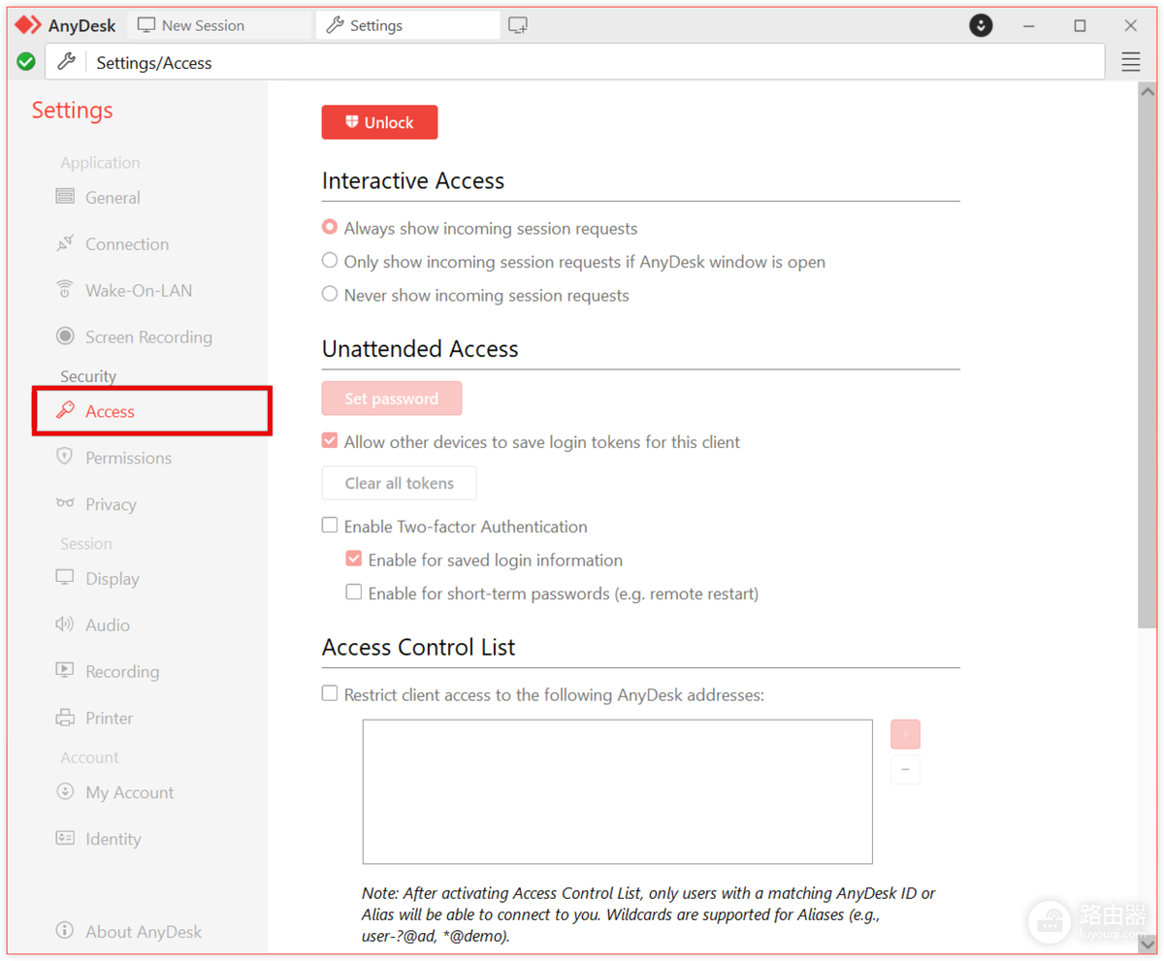The image size is (1164, 961).
Task: Open About AnyDesk page
Action: 144,932
